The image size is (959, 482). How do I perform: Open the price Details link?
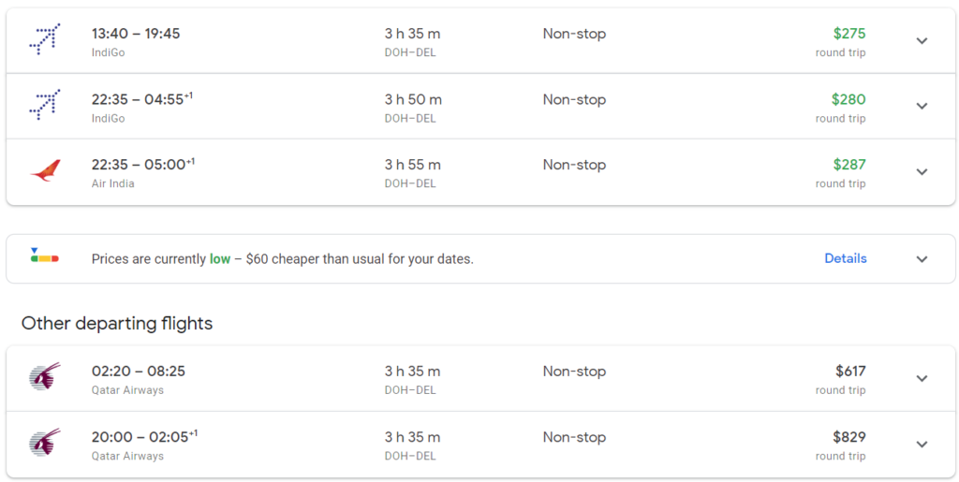point(846,258)
